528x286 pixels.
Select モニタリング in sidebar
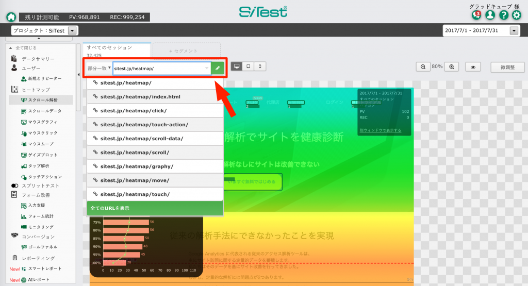pyautogui.click(x=37, y=227)
